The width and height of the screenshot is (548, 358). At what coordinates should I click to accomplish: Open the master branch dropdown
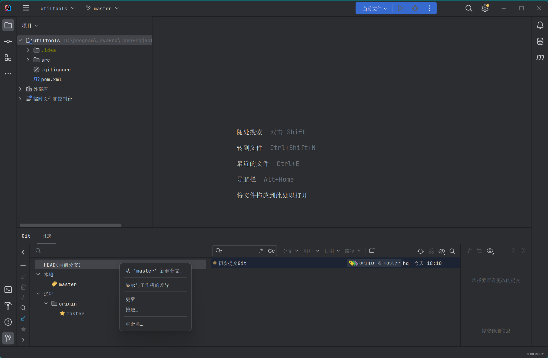(x=102, y=8)
